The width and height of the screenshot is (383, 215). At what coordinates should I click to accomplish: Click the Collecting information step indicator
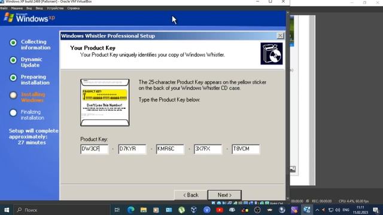point(13,42)
